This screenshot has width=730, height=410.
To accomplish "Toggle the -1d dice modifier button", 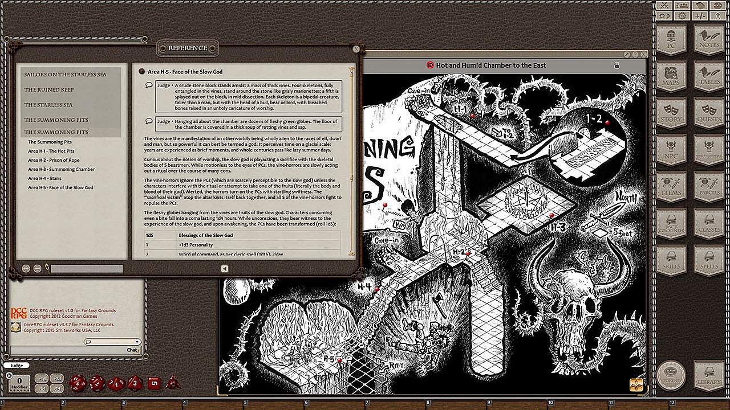I will tap(41, 388).
